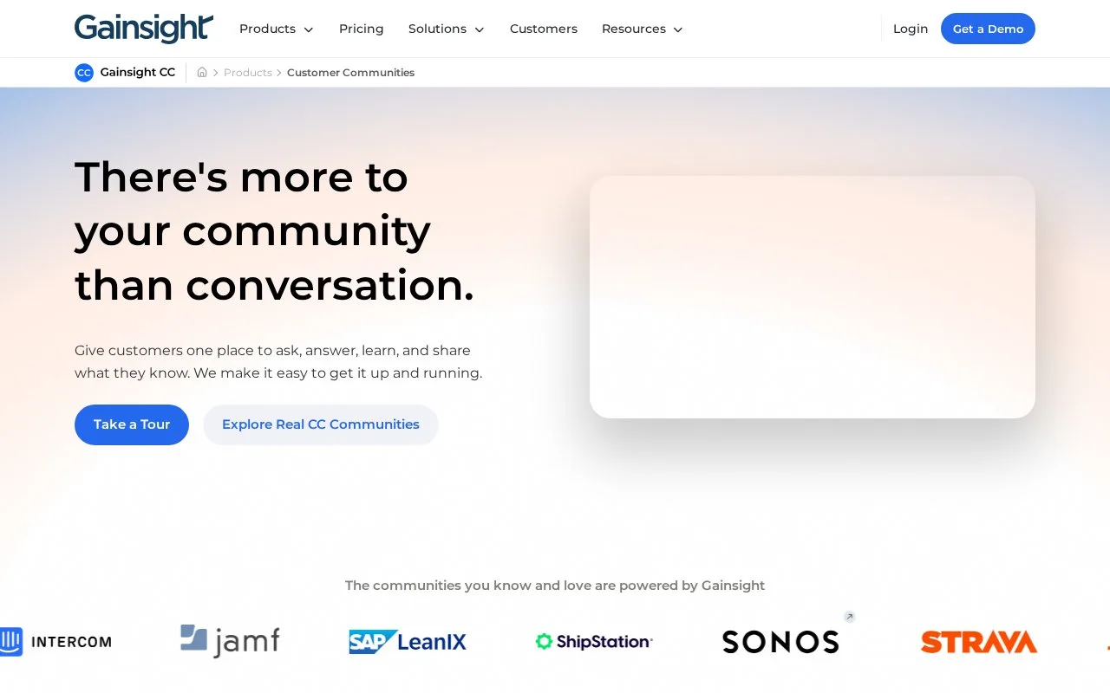
Task: Click the blue CC badge icon
Action: coord(84,73)
